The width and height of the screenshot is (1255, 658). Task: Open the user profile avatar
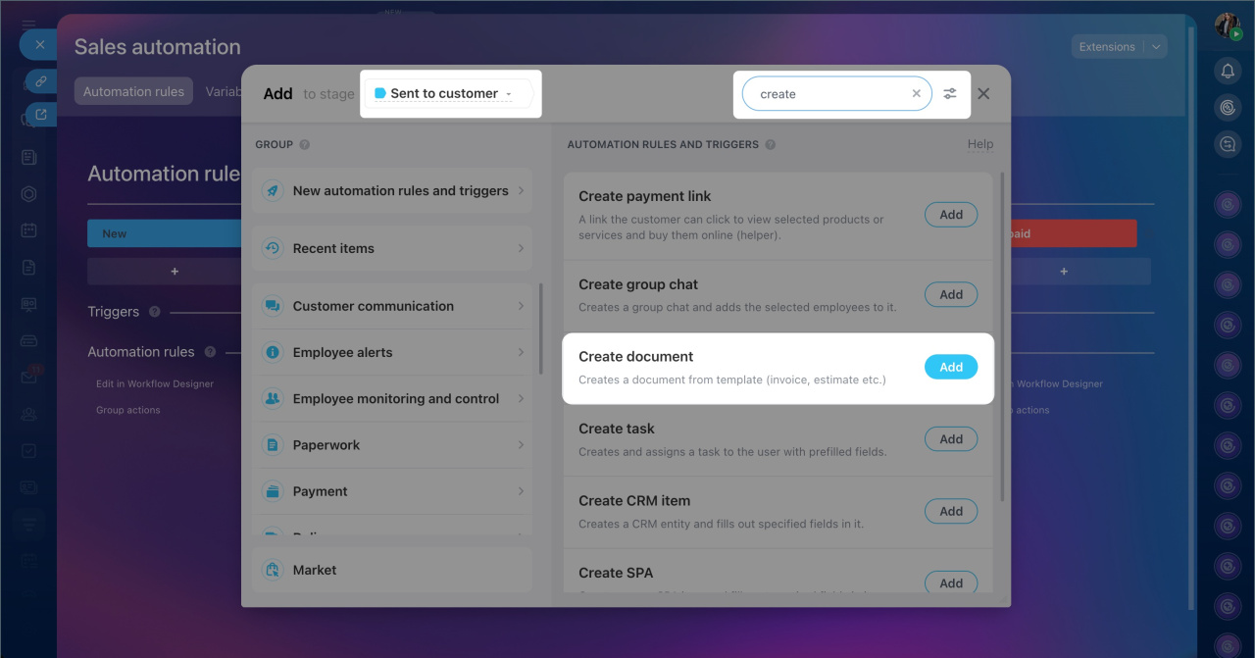point(1228,25)
